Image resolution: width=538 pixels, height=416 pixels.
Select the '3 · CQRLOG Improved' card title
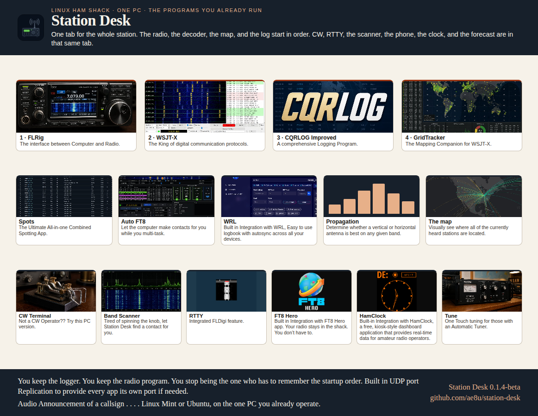[x=307, y=138]
